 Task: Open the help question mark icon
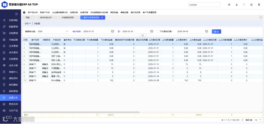[244, 5]
